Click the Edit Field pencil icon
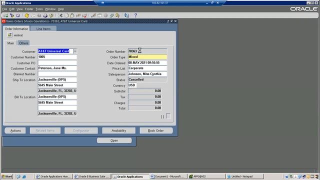Screen dimensions: 320x180 pos(93,15)
